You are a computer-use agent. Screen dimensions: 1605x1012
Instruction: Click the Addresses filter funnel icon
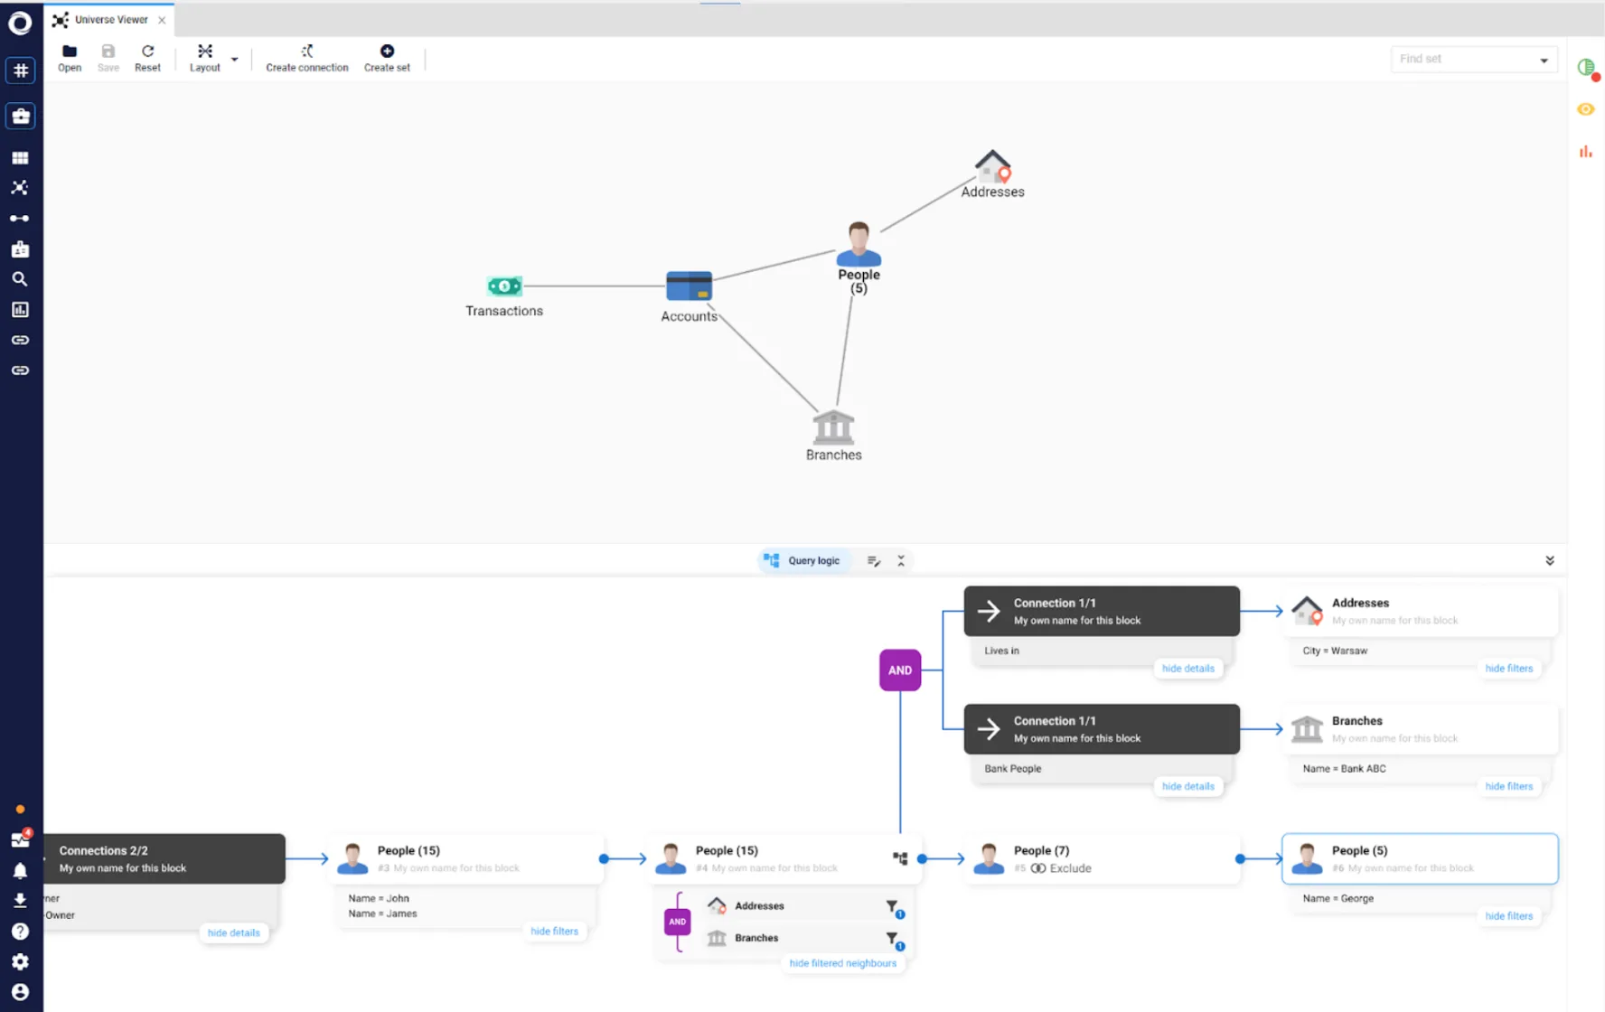tap(892, 906)
